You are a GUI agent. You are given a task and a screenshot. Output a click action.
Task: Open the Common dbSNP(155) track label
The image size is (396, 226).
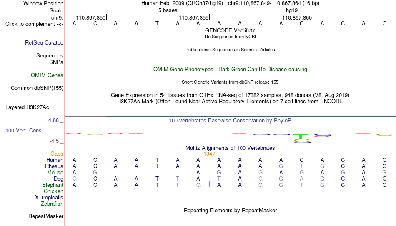[x=37, y=88]
